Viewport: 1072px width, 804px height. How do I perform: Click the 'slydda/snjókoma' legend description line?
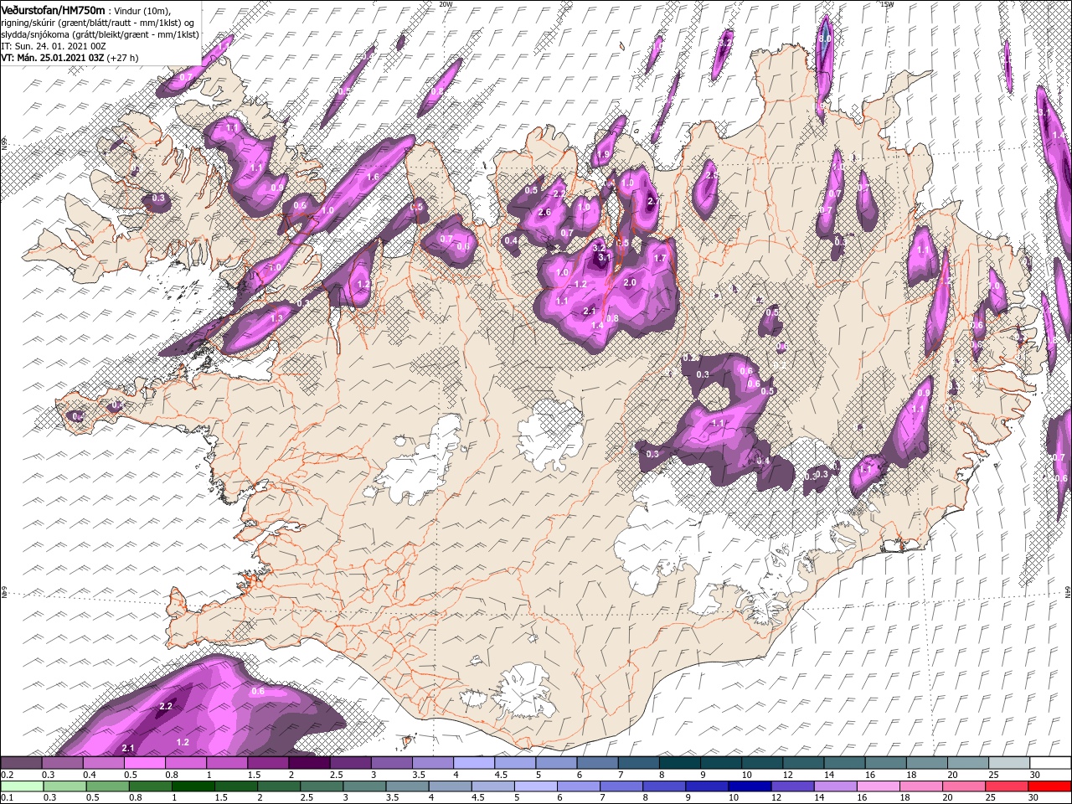tap(100, 34)
